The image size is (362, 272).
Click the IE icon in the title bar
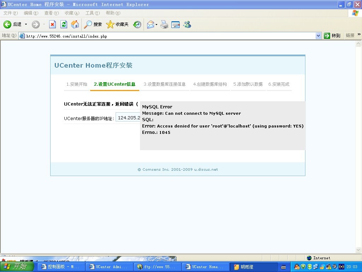[x=4, y=4]
